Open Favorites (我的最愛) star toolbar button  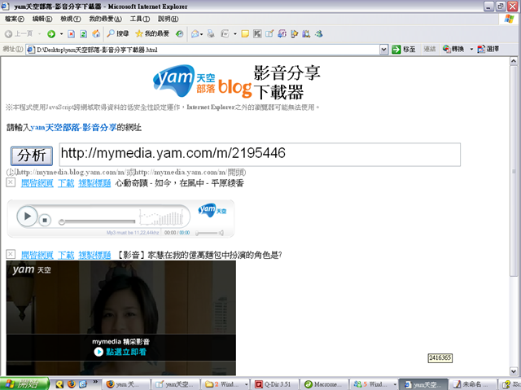click(x=152, y=34)
